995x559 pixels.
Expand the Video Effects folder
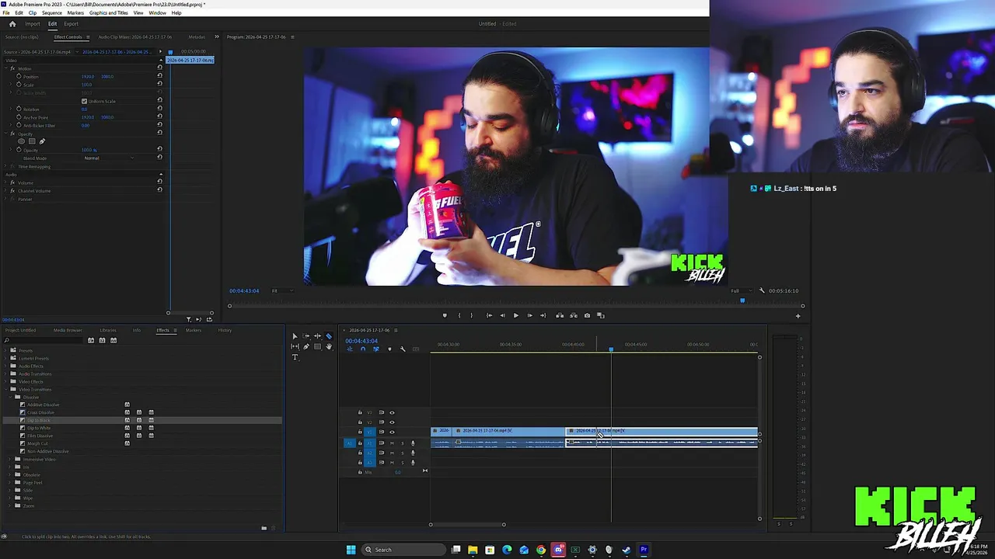coord(6,381)
